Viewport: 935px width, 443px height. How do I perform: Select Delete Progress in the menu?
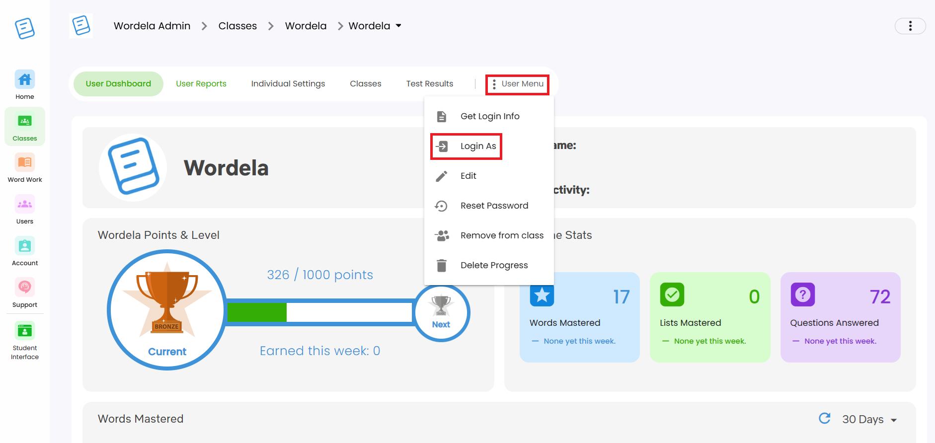click(494, 265)
